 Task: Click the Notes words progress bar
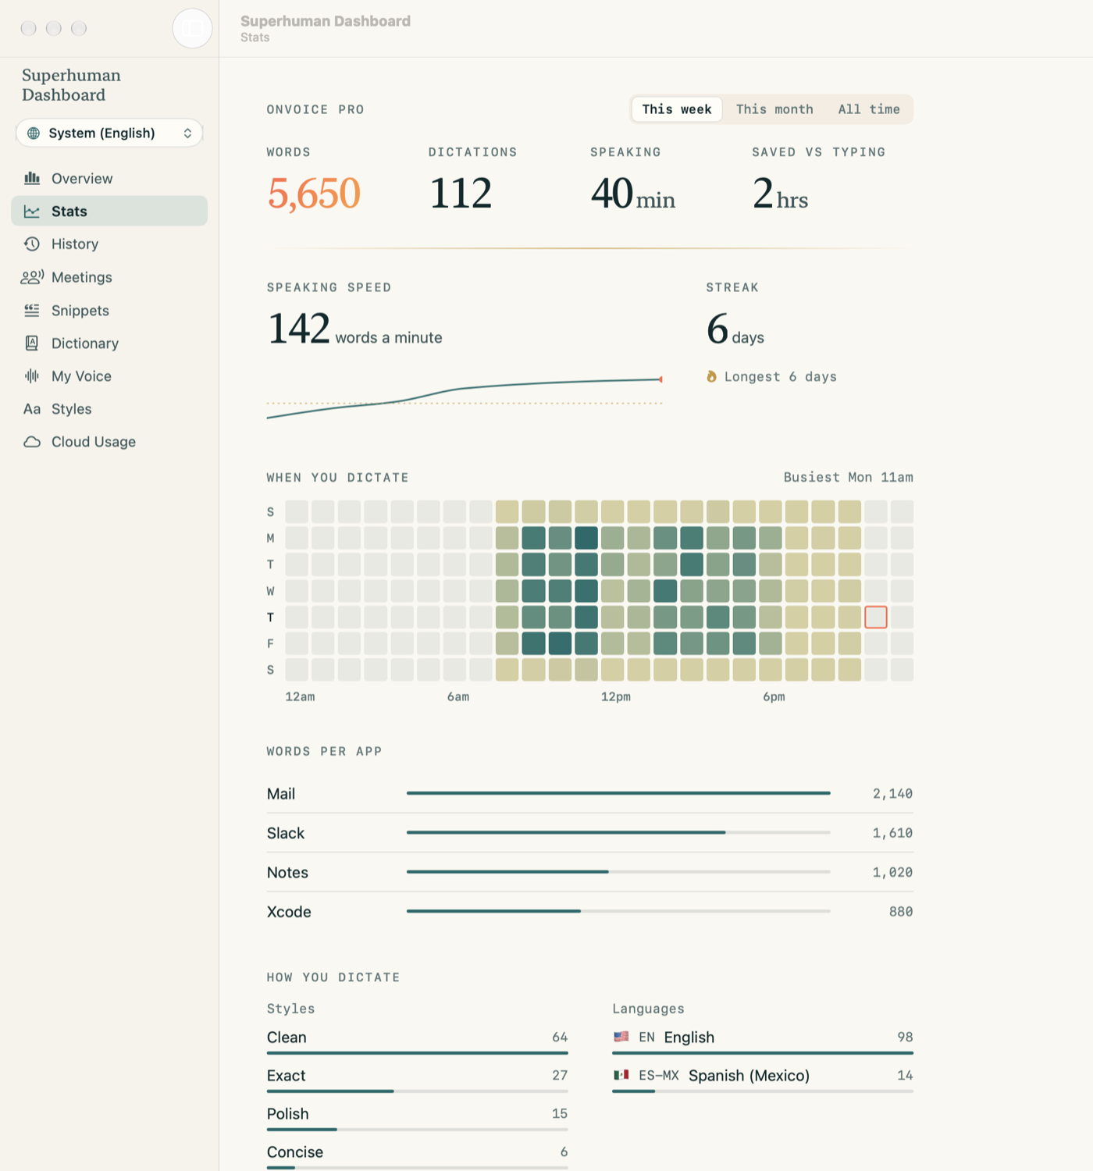click(x=618, y=871)
